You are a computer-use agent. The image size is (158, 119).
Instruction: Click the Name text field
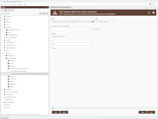[71, 21]
